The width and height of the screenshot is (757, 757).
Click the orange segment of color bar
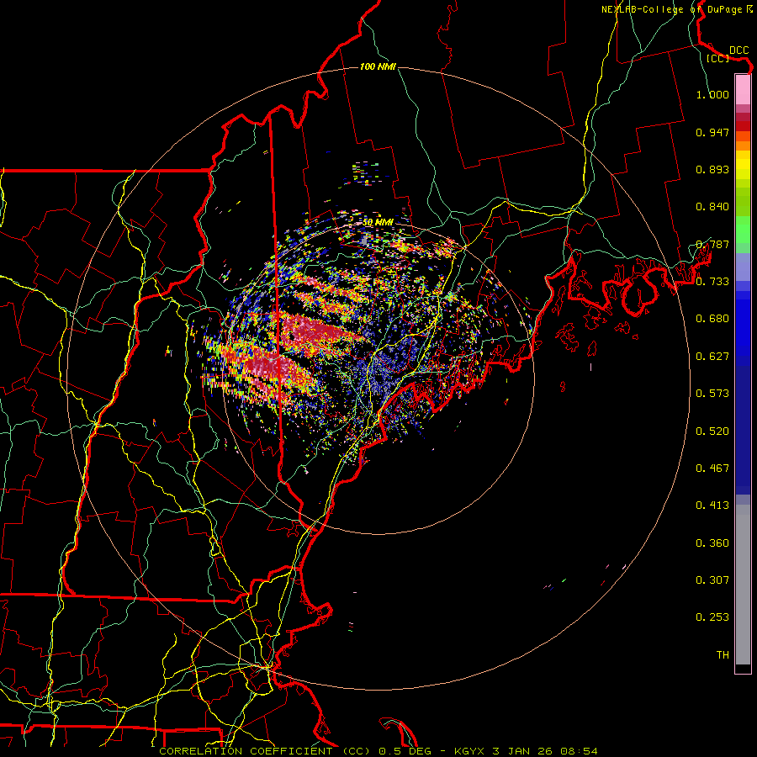(x=743, y=146)
